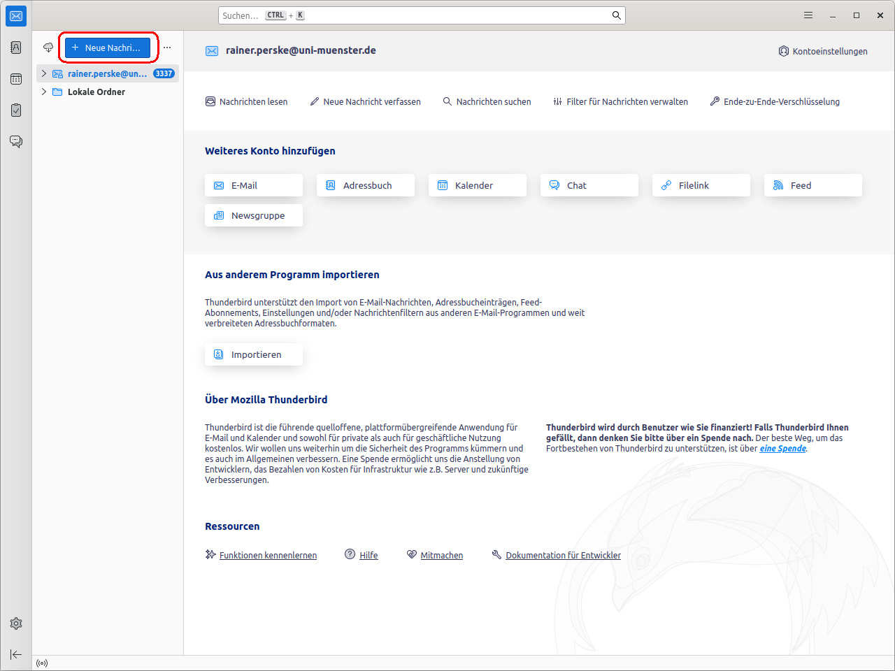Screen dimensions: 895x671
Task: Expand the Lokale Ordner folder tree
Action: 44,92
